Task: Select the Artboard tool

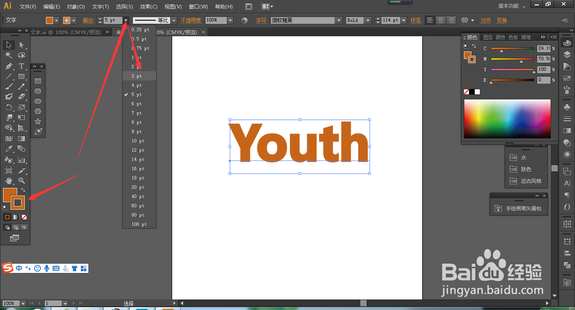Action: 9,171
